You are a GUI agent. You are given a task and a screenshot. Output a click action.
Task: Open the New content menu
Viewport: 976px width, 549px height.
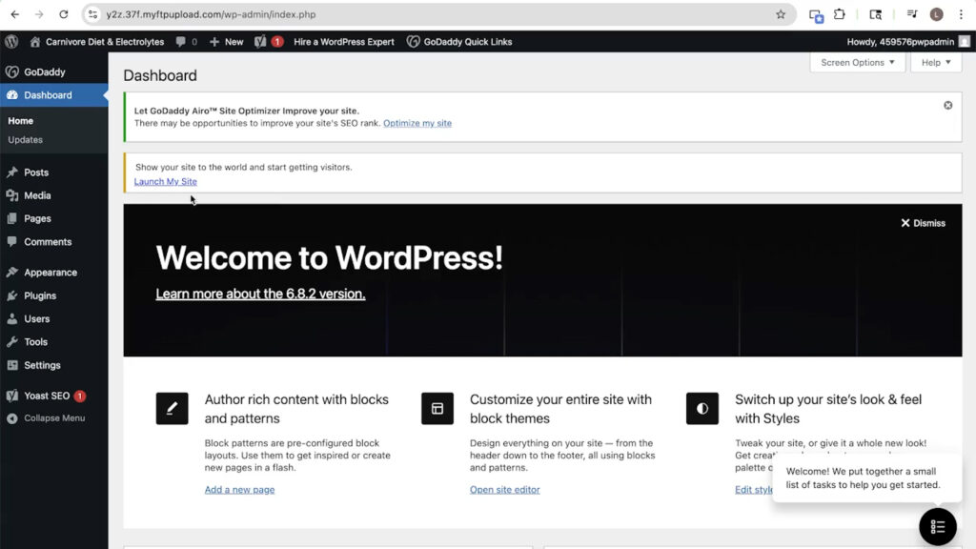pos(226,42)
